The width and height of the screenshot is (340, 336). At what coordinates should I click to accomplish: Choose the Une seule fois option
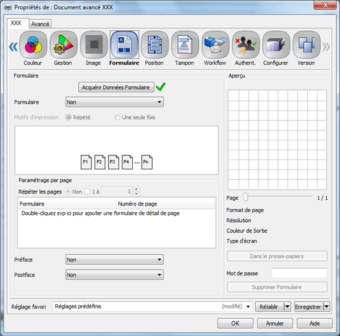tap(118, 117)
